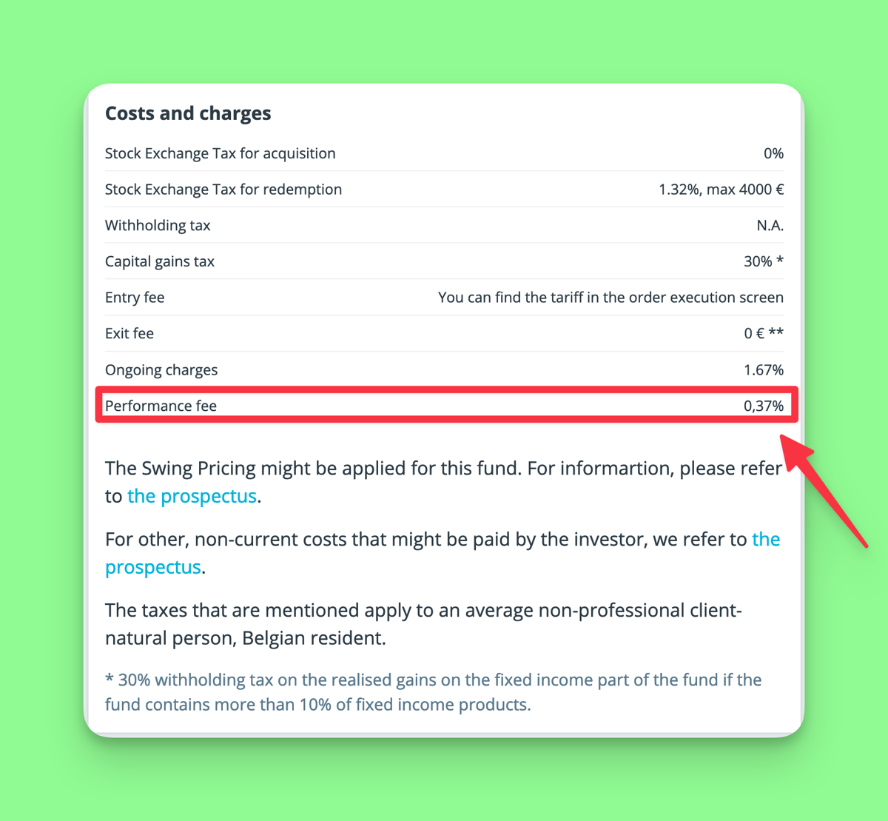
Task: Select the Stock Exchange Tax for acquisition label
Action: (220, 153)
